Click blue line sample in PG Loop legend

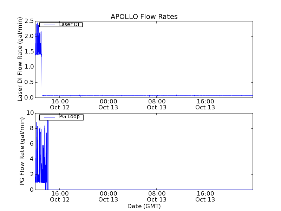coord(49,117)
